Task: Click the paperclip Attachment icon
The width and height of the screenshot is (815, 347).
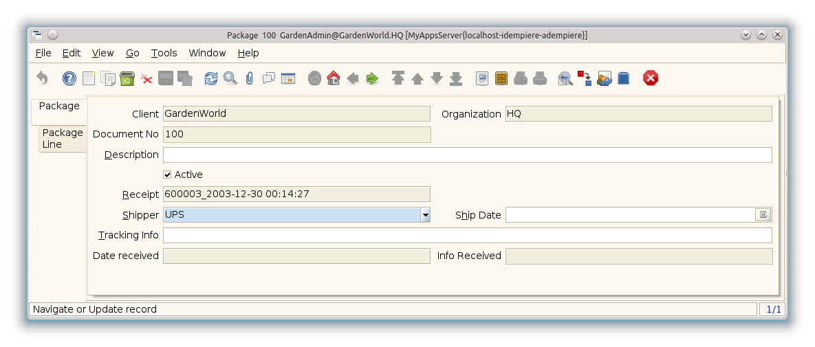Action: 250,78
